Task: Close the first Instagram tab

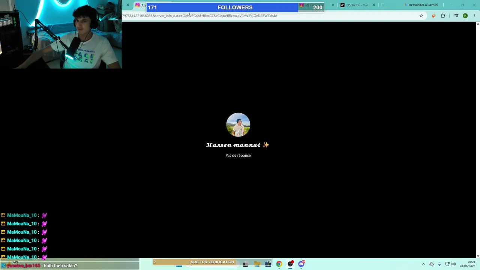Action: pyautogui.click(x=128, y=5)
